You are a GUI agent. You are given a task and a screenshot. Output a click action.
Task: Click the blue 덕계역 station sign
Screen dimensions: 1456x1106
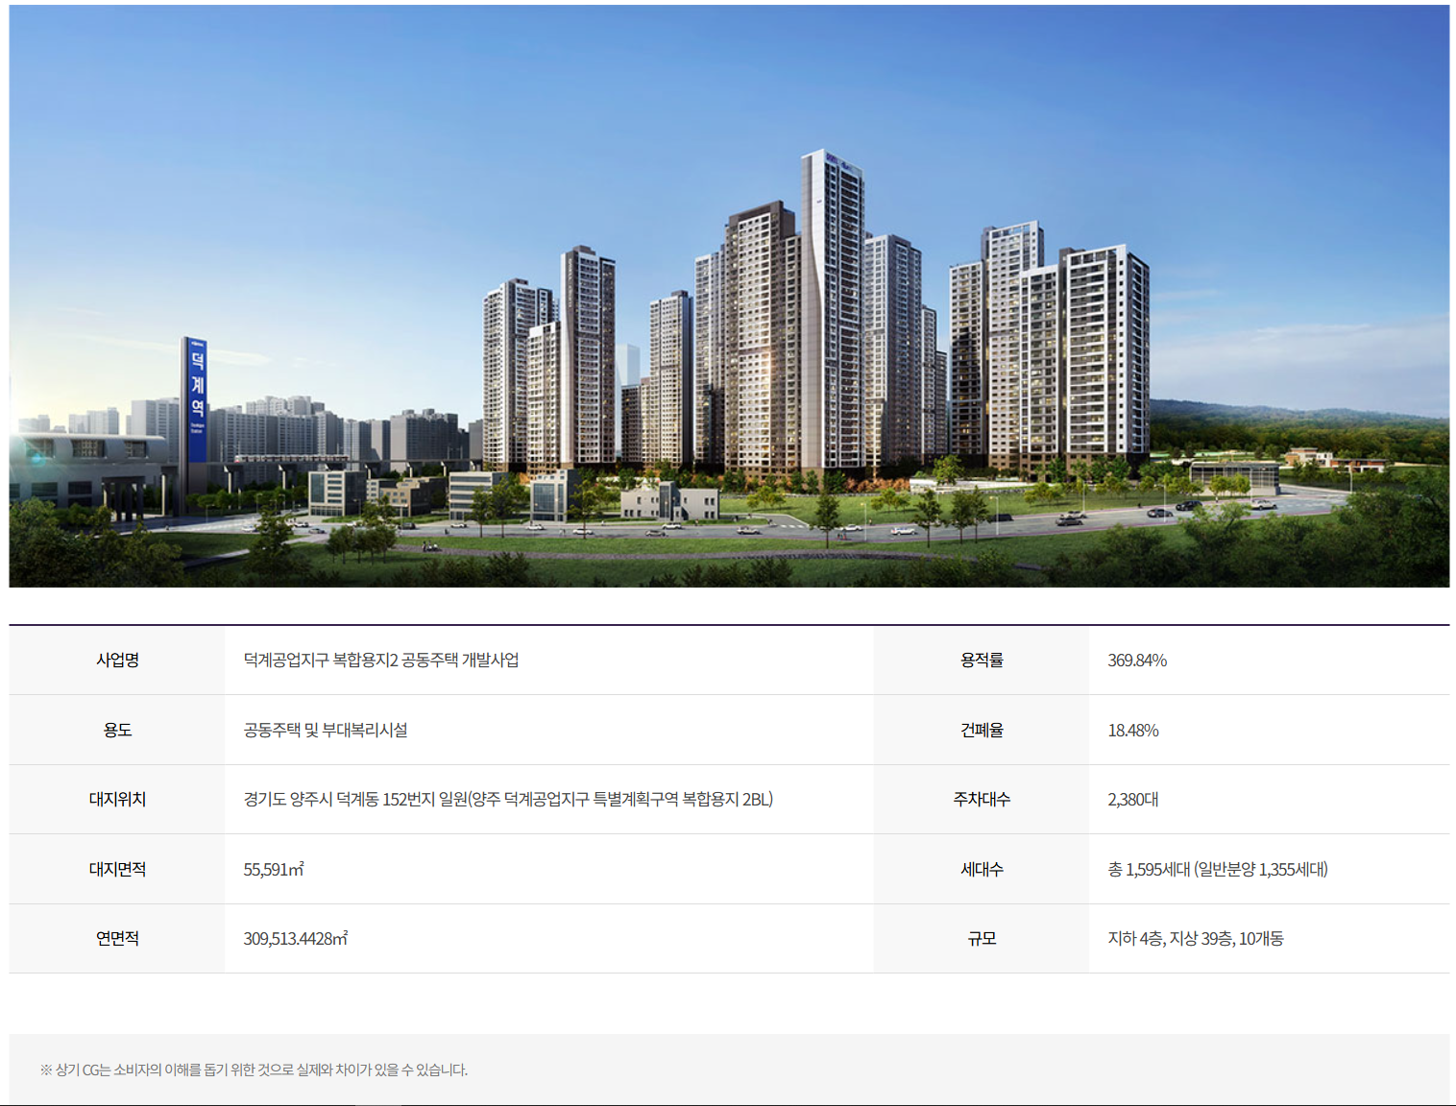pyautogui.click(x=196, y=398)
